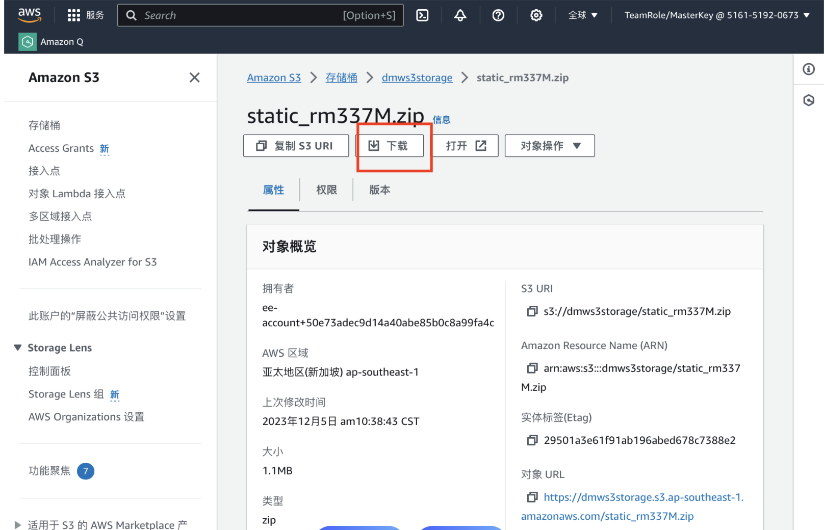
Task: Click the 复制 S3 URI button
Action: 296,146
